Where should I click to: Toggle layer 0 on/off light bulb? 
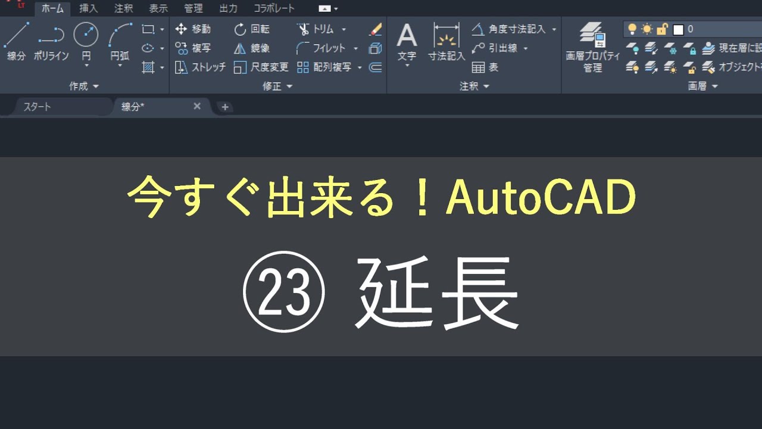633,29
